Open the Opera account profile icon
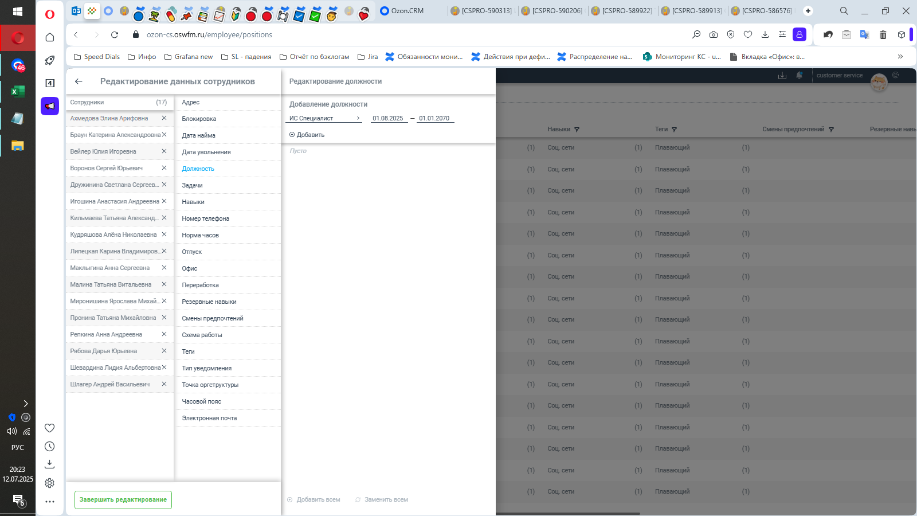 800,34
